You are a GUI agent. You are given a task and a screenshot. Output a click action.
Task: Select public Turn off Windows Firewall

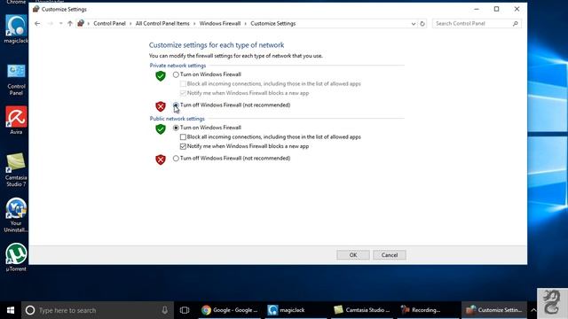pyautogui.click(x=176, y=159)
